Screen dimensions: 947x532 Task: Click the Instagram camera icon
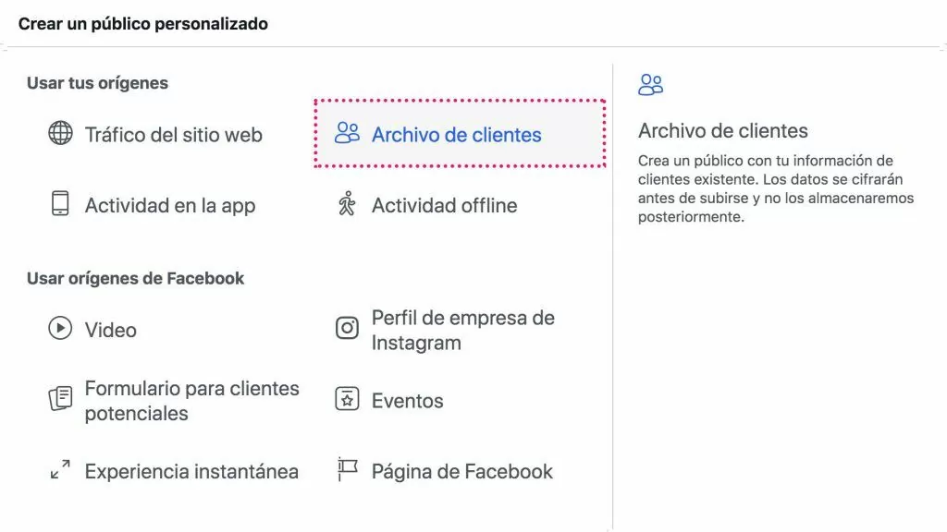tap(347, 329)
